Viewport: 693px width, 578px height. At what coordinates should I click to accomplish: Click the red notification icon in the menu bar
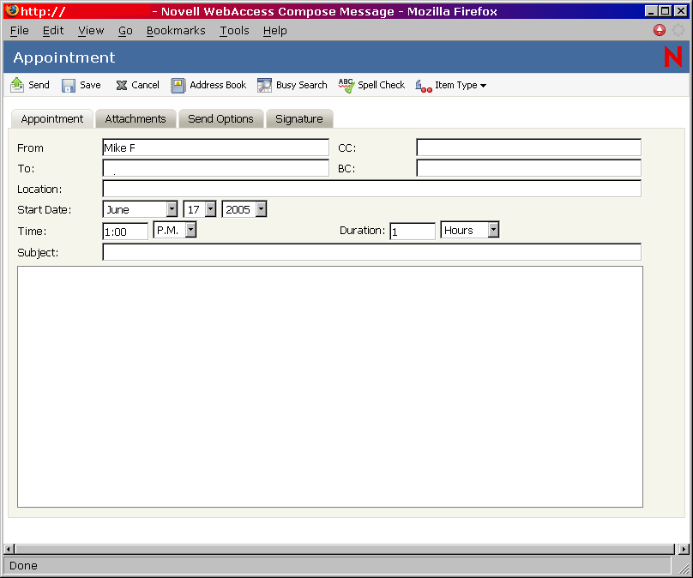click(660, 30)
